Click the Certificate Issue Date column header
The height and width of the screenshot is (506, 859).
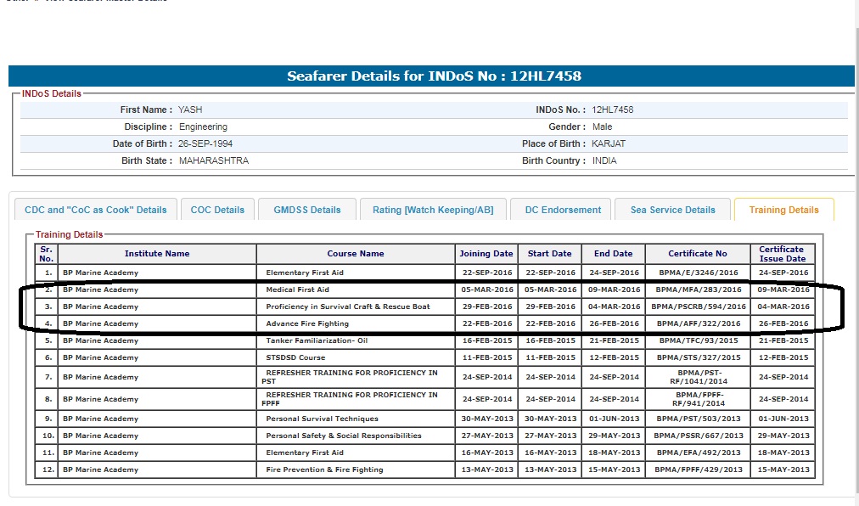[x=782, y=254]
